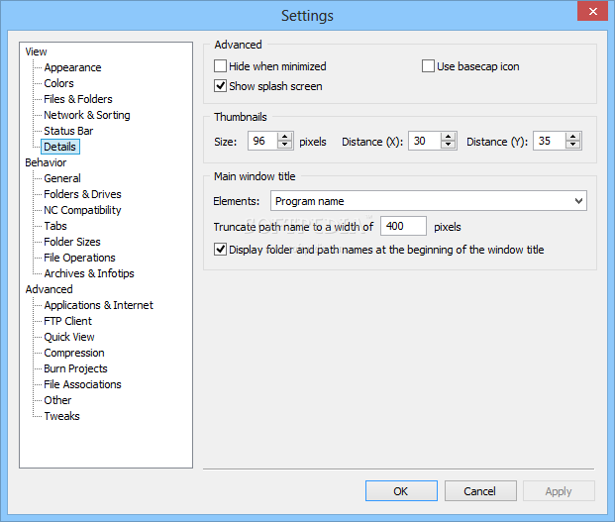
Task: Click the Cancel button
Action: [x=480, y=490]
